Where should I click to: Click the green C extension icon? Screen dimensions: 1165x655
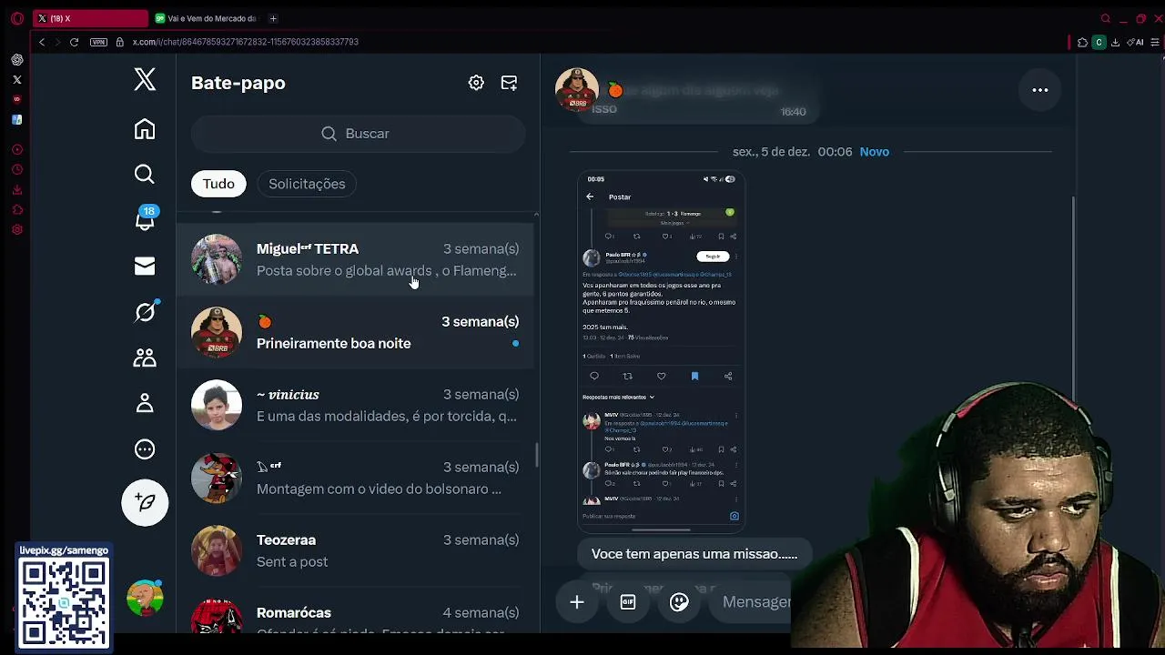click(x=1099, y=42)
